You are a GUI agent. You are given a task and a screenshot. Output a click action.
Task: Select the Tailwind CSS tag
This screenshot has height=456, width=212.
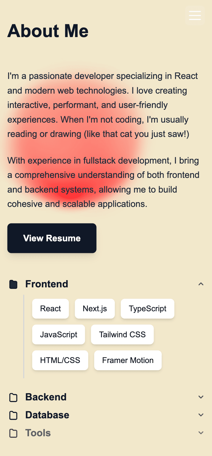122,334
